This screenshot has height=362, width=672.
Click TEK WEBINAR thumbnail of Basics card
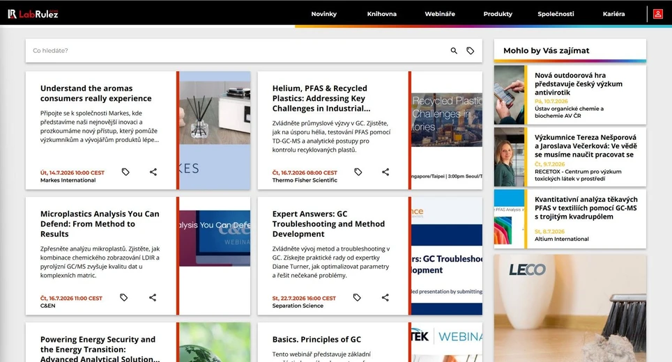click(x=447, y=343)
